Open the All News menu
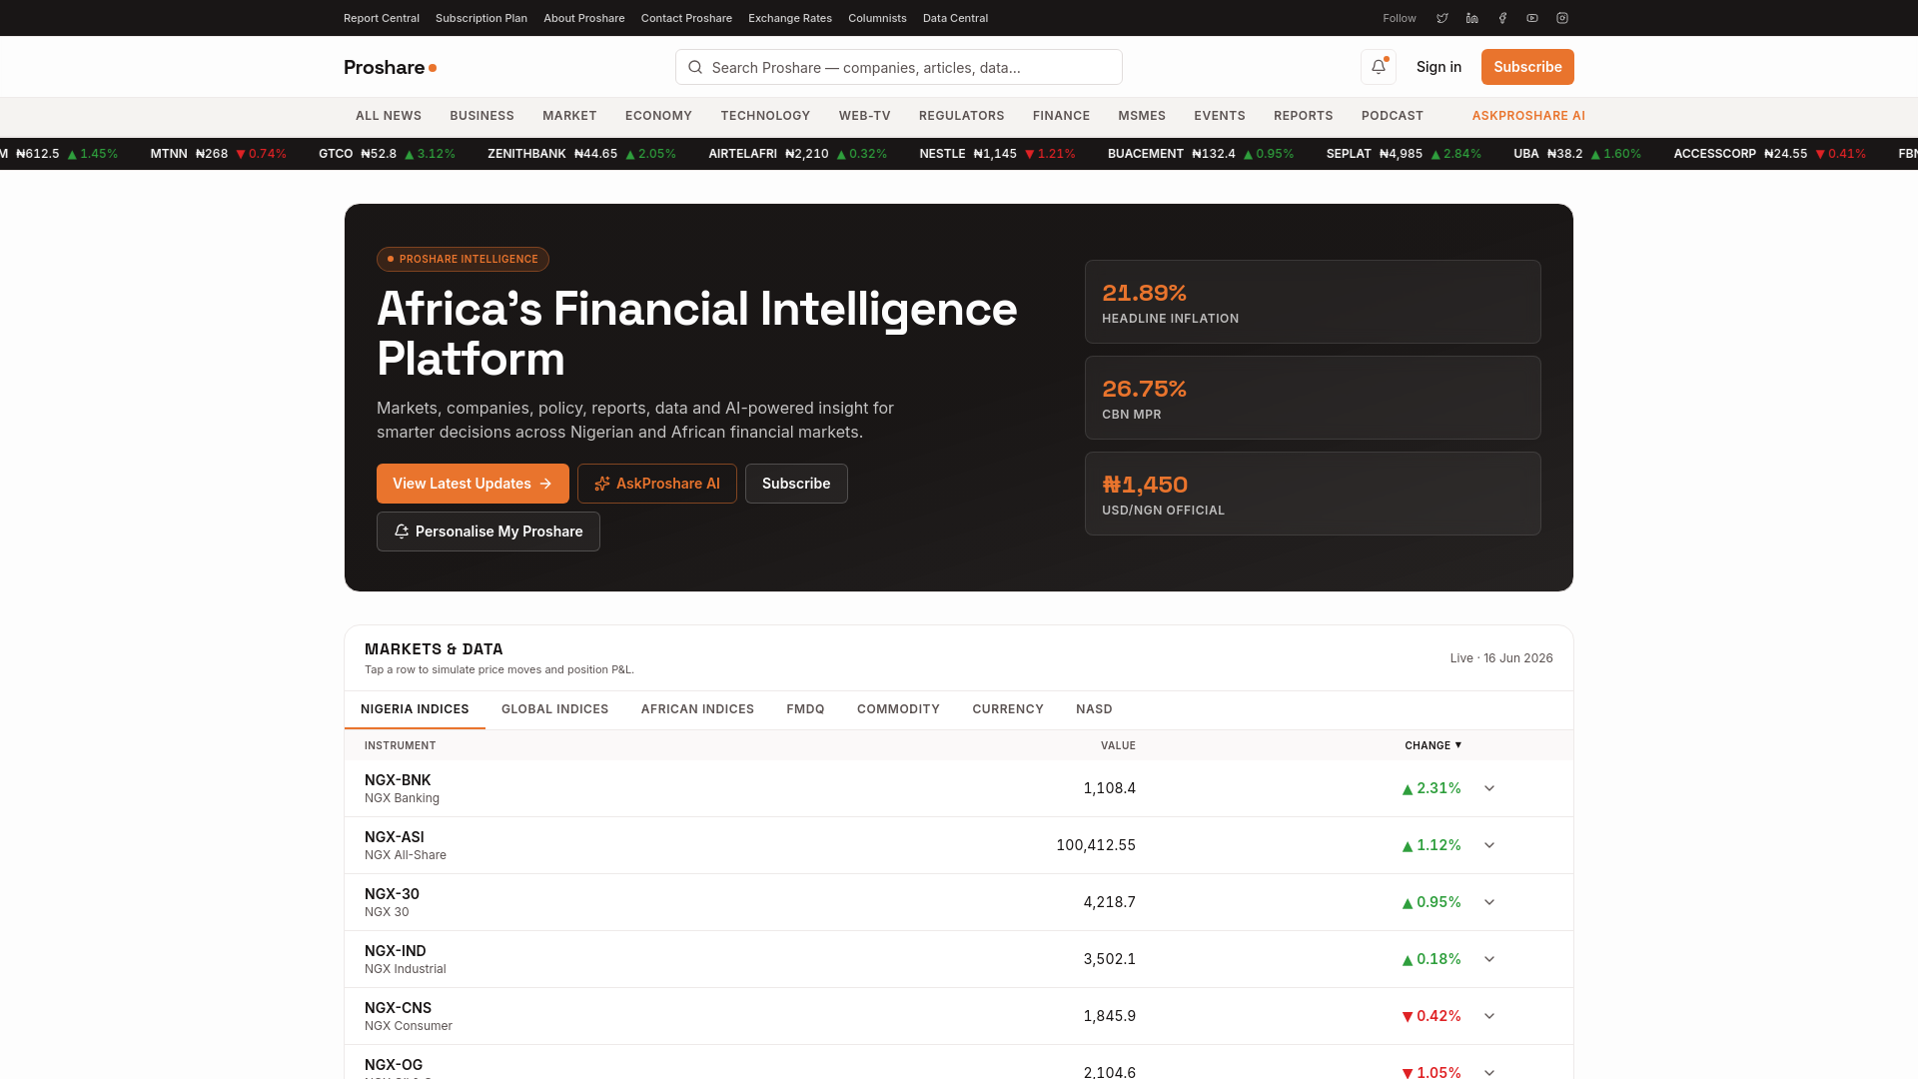 click(389, 116)
